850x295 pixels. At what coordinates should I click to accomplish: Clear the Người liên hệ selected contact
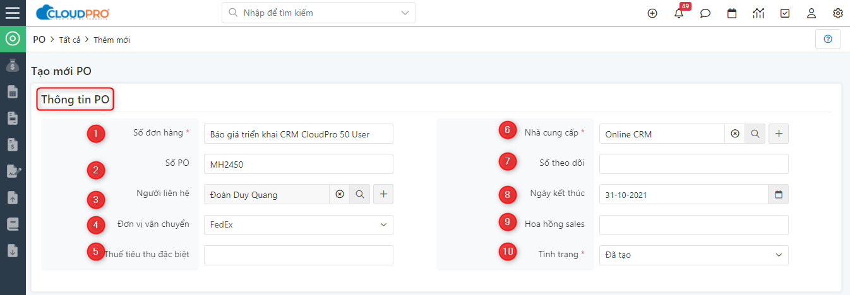click(x=340, y=195)
